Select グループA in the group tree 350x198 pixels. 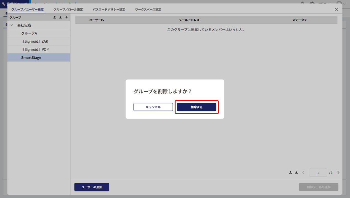click(x=29, y=33)
